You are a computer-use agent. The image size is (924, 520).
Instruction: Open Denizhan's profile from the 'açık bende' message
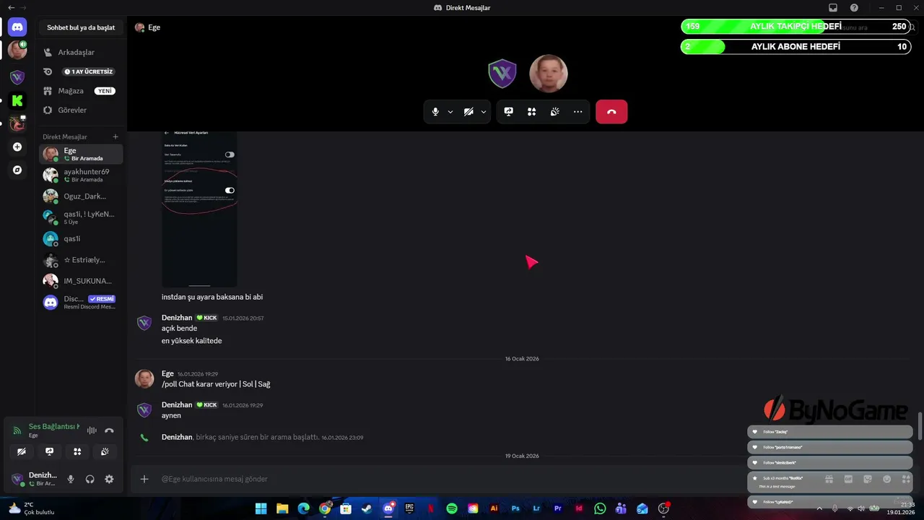coord(177,318)
